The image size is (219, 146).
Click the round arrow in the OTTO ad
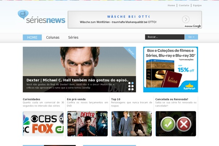186,19
